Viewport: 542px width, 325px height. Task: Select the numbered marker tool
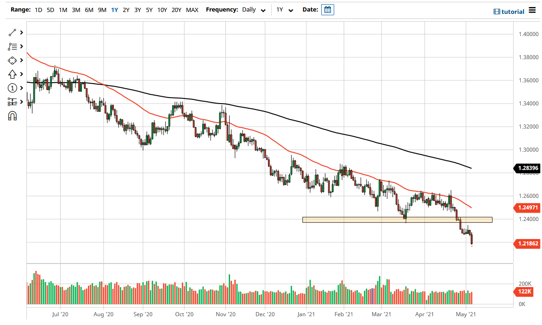tap(12, 88)
